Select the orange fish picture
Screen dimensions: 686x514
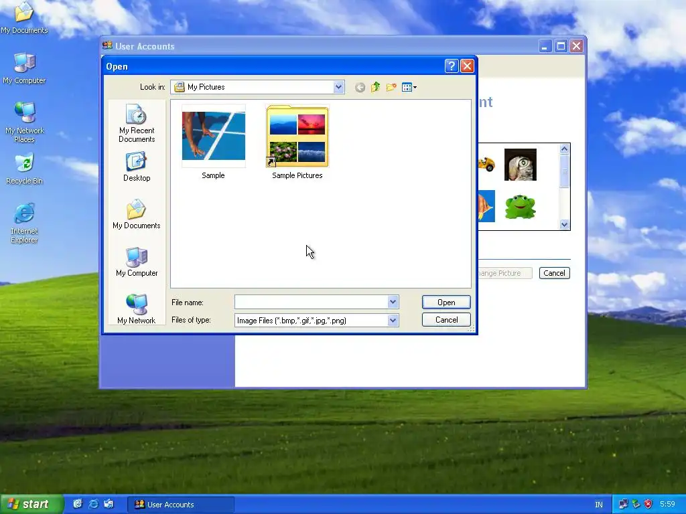click(x=486, y=206)
